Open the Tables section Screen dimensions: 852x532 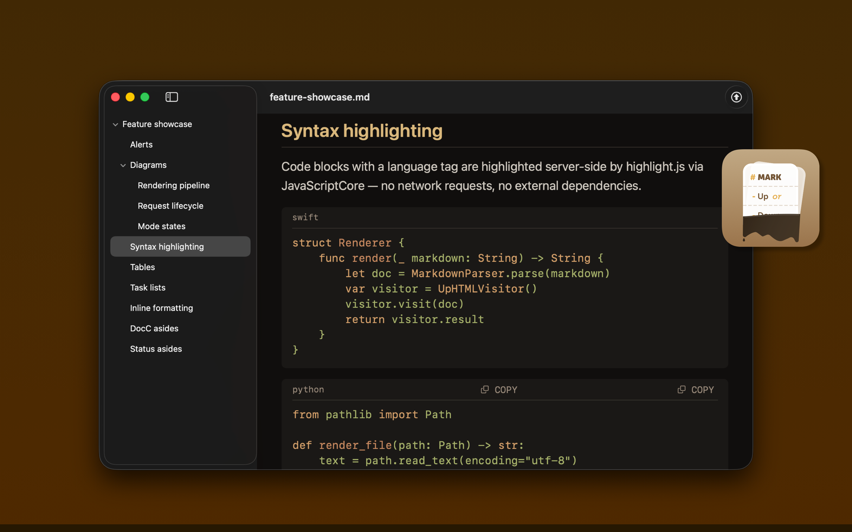point(142,267)
